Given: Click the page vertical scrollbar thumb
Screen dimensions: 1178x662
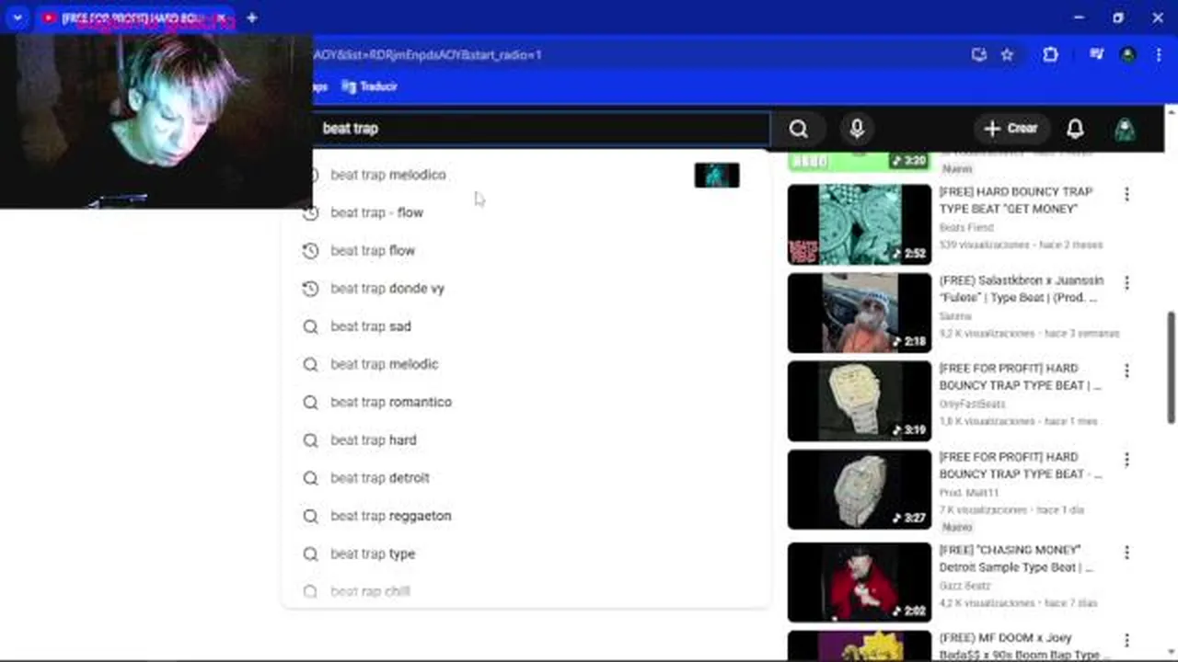Looking at the screenshot, I should pyautogui.click(x=1171, y=366).
